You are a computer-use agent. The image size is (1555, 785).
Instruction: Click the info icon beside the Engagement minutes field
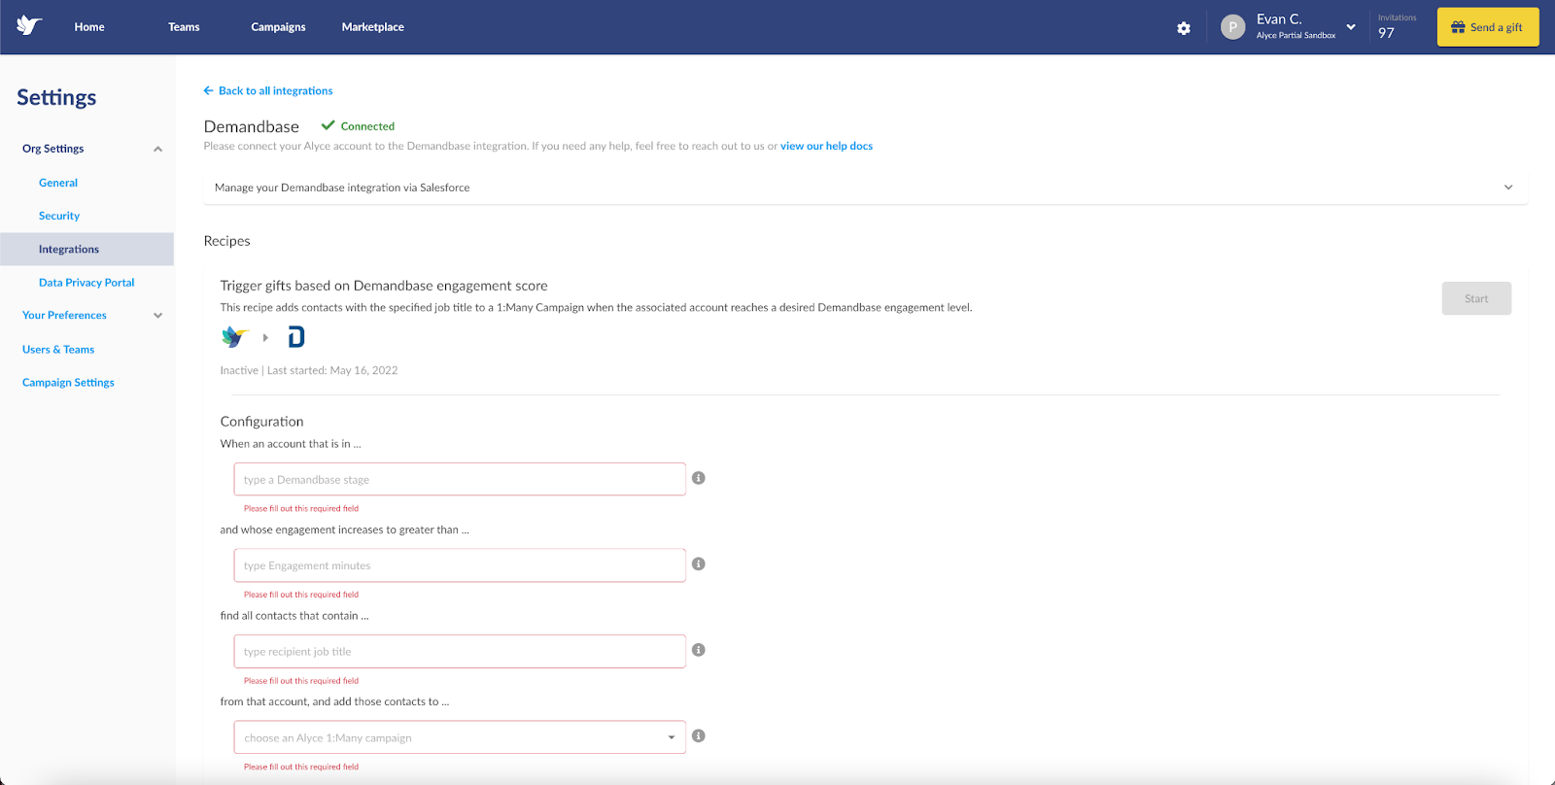698,563
